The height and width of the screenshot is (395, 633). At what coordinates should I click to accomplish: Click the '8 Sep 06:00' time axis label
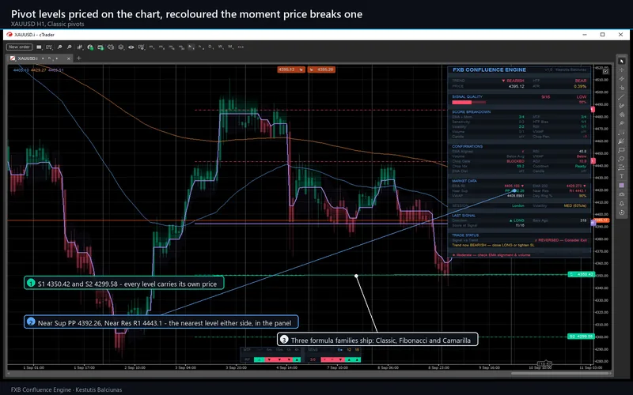(388, 367)
